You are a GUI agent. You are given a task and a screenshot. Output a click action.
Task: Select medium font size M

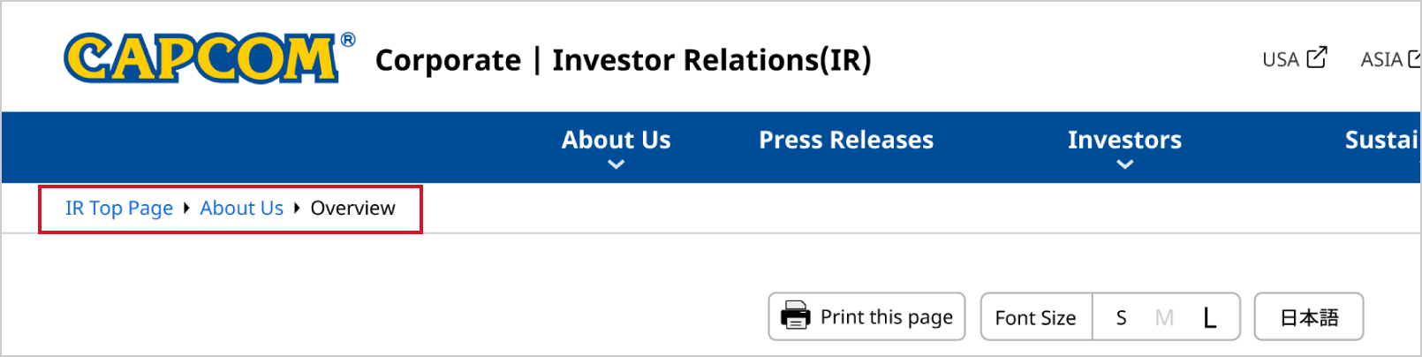pyautogui.click(x=1164, y=317)
